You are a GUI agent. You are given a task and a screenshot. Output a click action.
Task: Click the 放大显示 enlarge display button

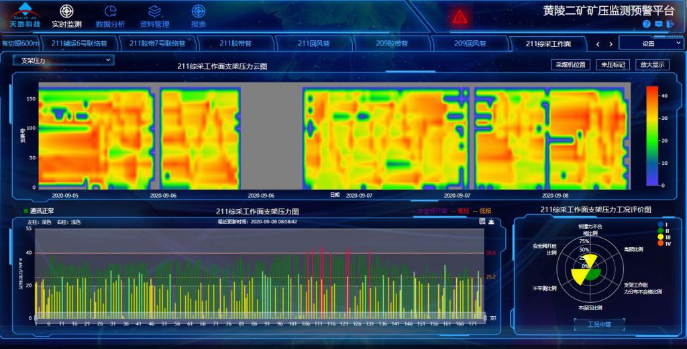[652, 65]
